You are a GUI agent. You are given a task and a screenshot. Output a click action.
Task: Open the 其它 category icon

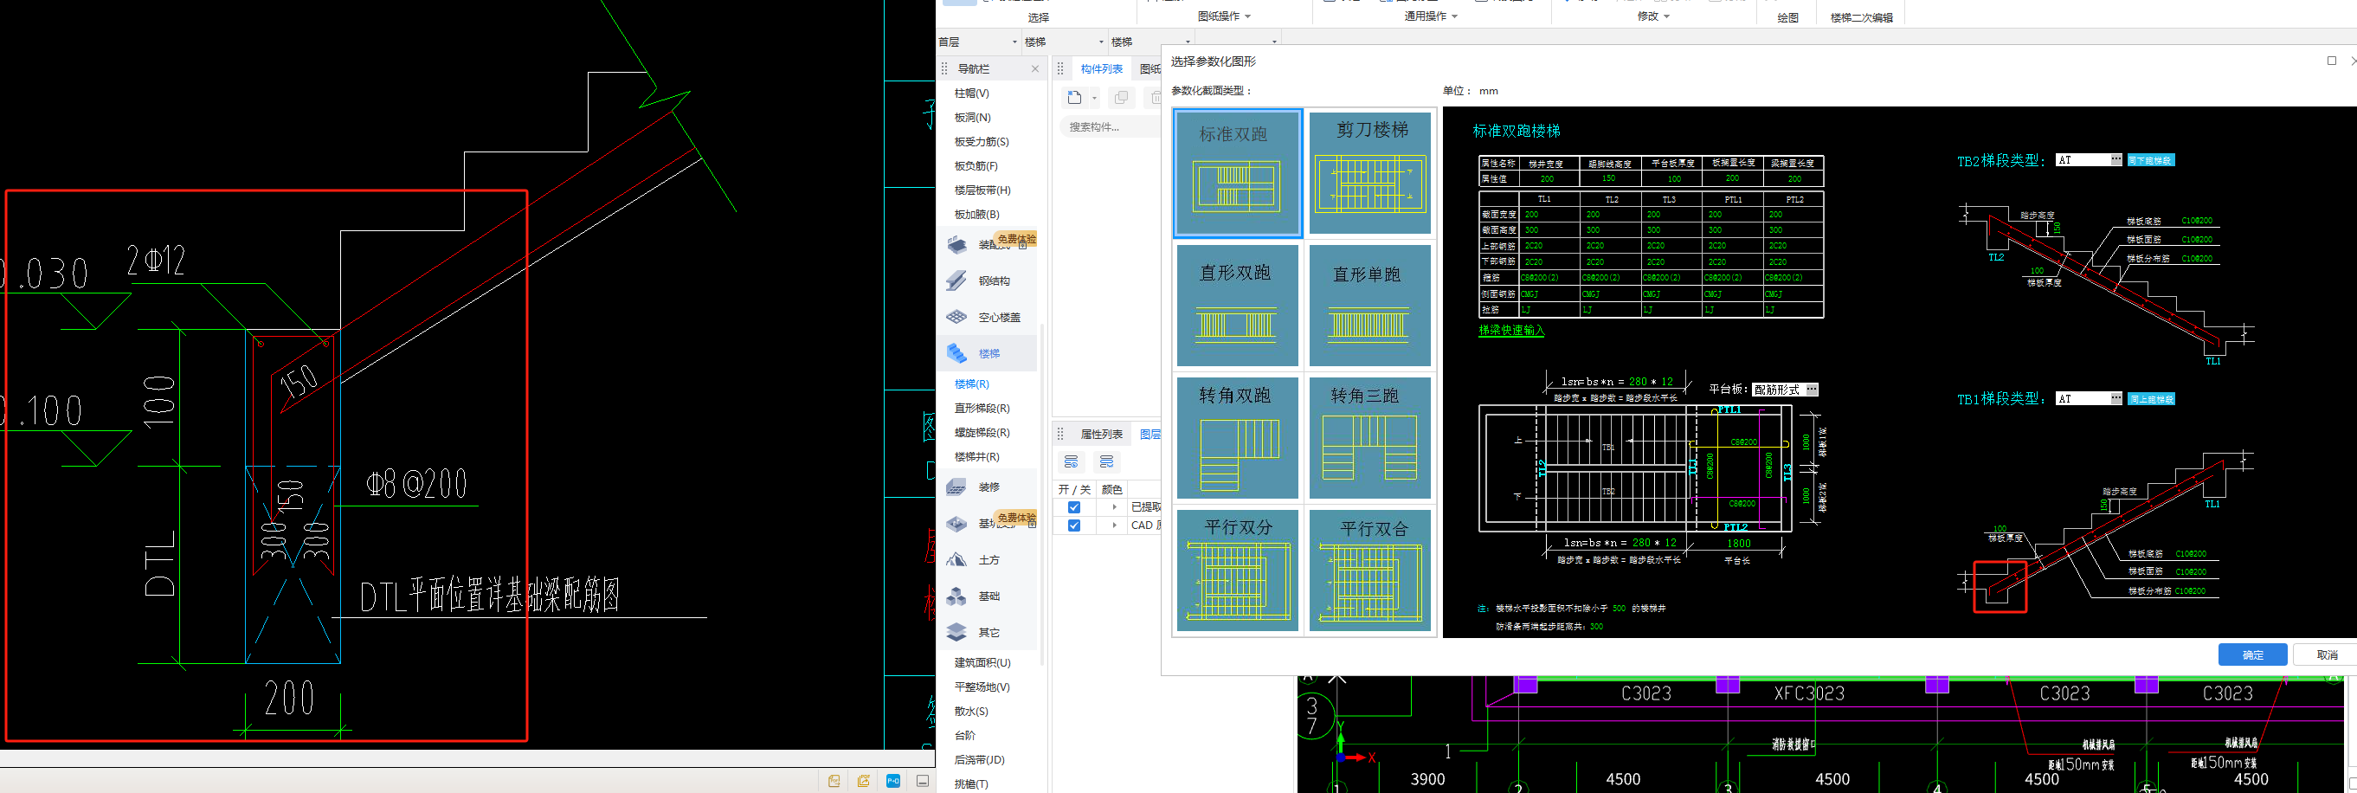point(957,632)
